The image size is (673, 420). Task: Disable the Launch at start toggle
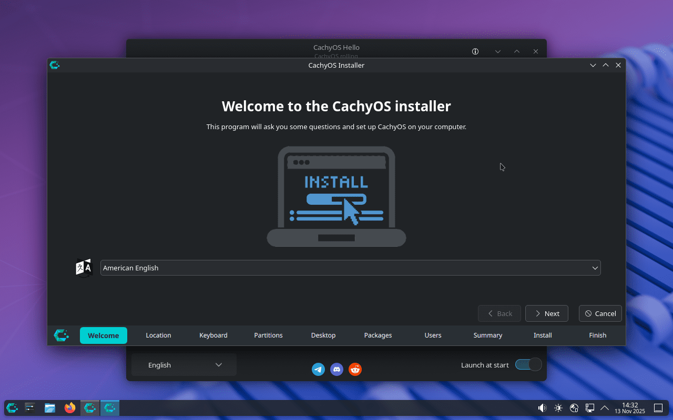point(528,364)
